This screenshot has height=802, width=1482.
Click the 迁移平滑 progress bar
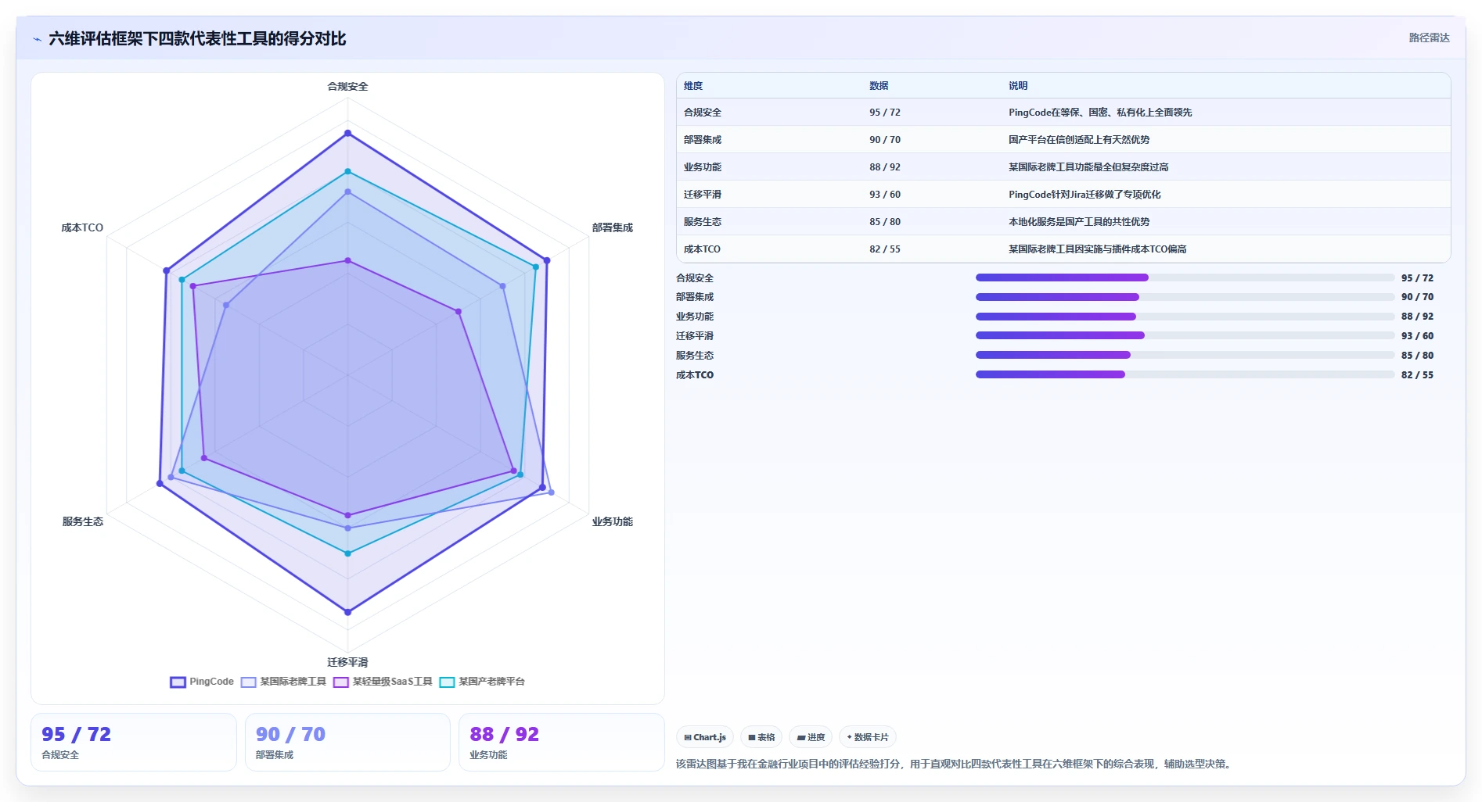click(x=1185, y=335)
